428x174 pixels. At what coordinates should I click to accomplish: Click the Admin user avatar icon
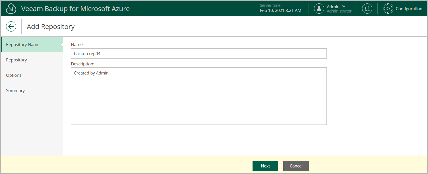point(319,9)
